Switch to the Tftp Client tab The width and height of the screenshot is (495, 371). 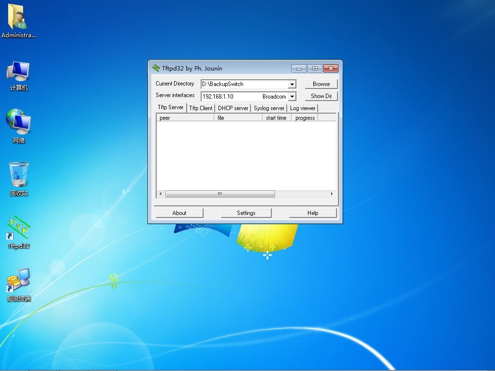coord(201,108)
